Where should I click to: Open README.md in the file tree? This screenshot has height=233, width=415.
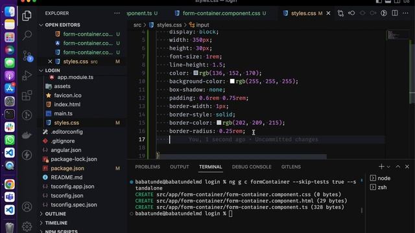click(x=66, y=177)
